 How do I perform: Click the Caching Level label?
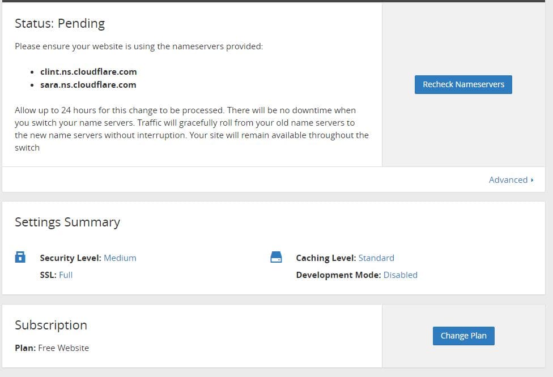[x=326, y=258]
